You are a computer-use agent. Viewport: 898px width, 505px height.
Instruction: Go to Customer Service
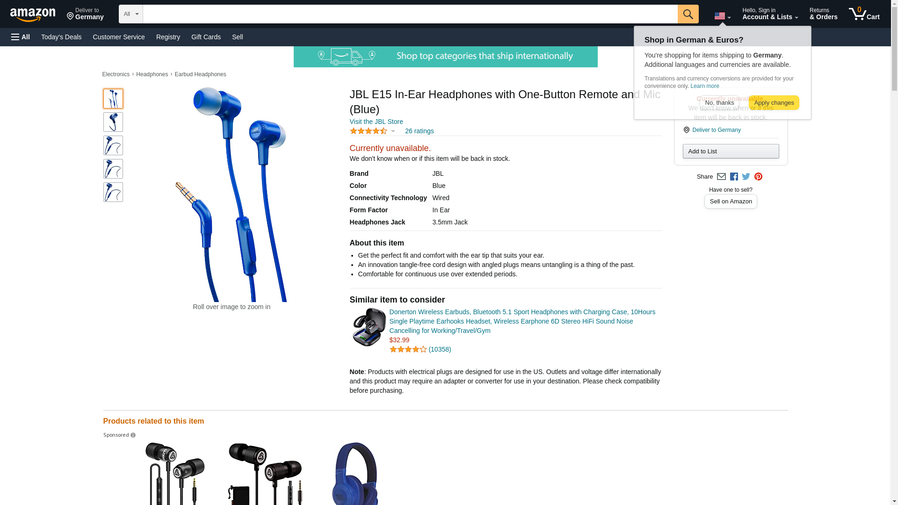[x=119, y=37]
